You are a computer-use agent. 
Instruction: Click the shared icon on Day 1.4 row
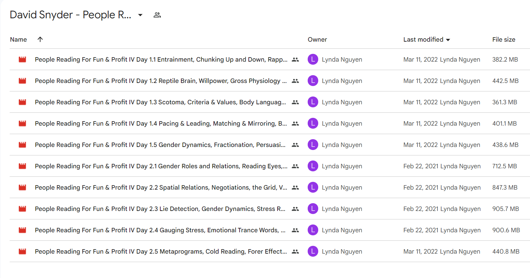pyautogui.click(x=295, y=124)
